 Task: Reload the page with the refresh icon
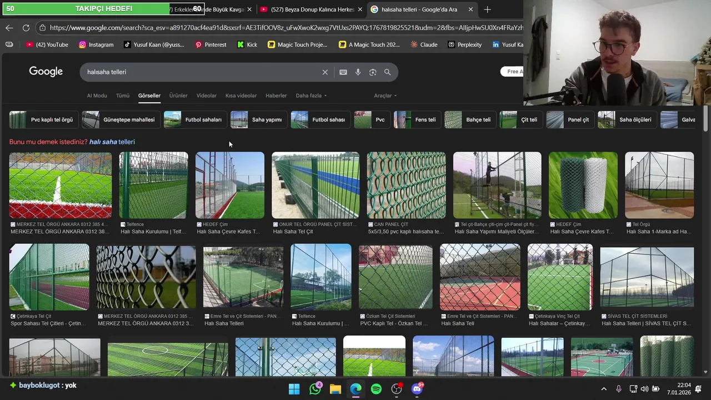pyautogui.click(x=26, y=27)
